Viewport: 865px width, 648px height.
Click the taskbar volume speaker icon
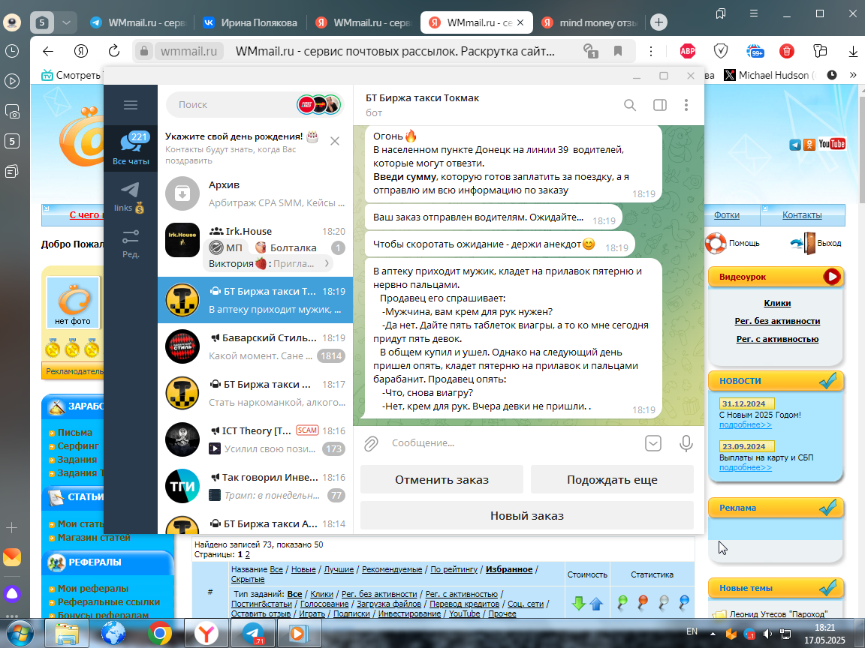(767, 634)
